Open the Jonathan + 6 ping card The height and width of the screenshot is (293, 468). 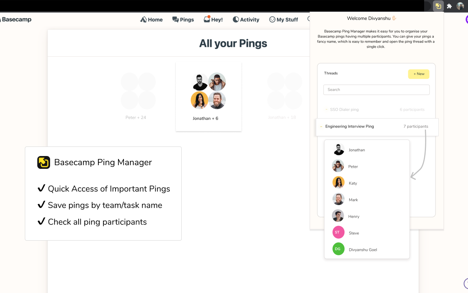click(x=208, y=97)
